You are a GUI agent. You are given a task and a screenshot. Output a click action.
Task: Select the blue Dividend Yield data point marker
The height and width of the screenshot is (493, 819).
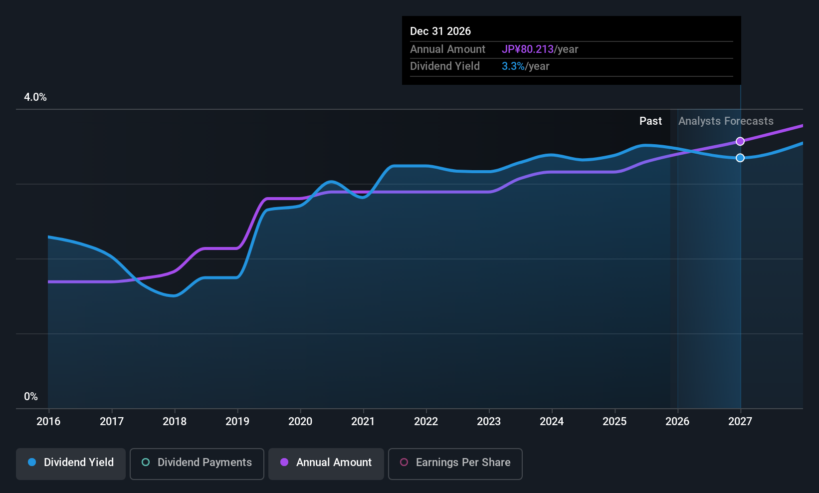click(x=740, y=158)
